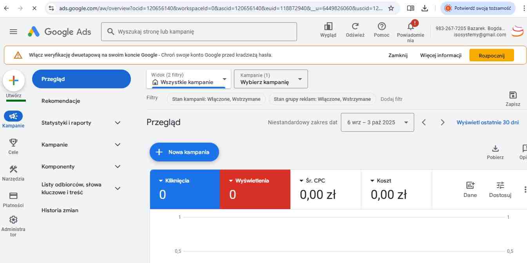Click Wyświetl ostatnie 30 dni link
The image size is (527, 263).
pyautogui.click(x=487, y=122)
